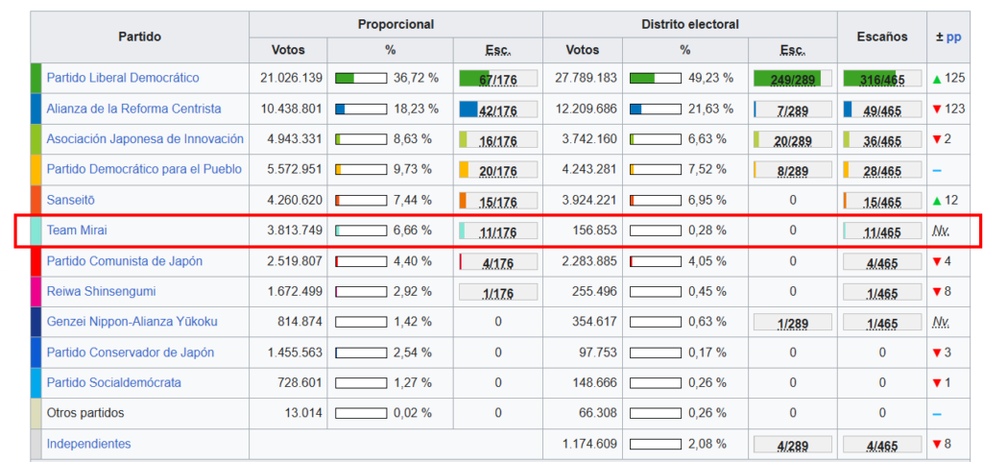Click the 1/289 Genzei Nippon seats bar
The width and height of the screenshot is (983, 462).
click(792, 322)
